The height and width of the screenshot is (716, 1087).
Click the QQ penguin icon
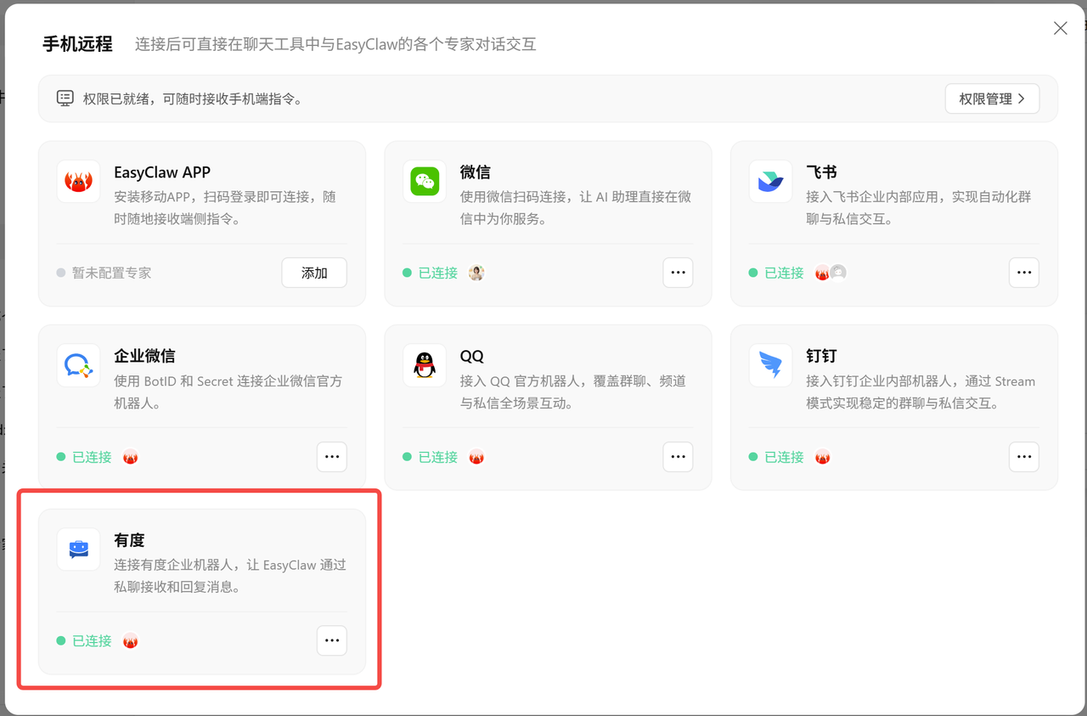point(425,365)
